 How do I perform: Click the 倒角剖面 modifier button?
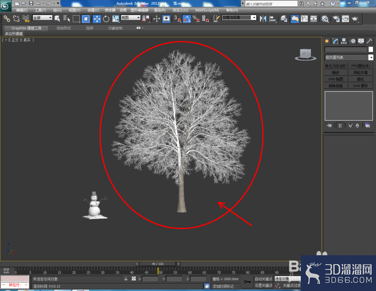[336, 86]
